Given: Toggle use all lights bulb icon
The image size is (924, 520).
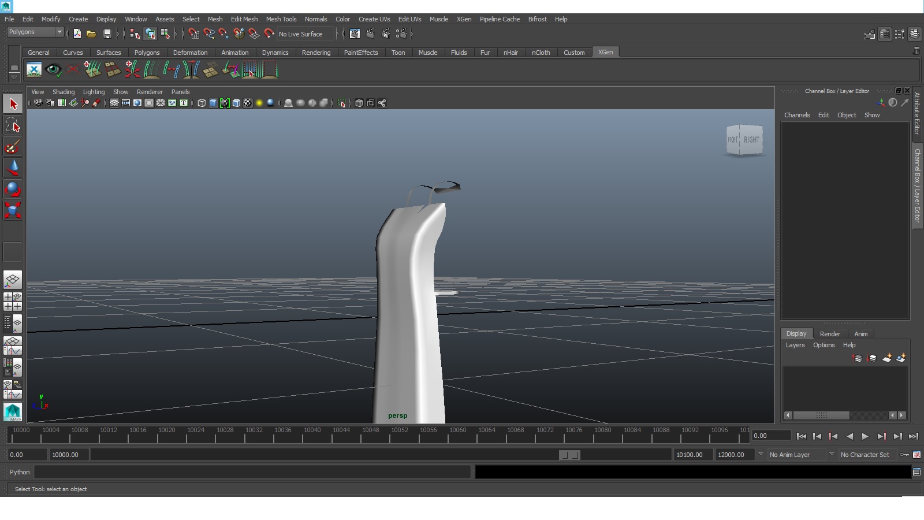Looking at the screenshot, I should tap(259, 103).
